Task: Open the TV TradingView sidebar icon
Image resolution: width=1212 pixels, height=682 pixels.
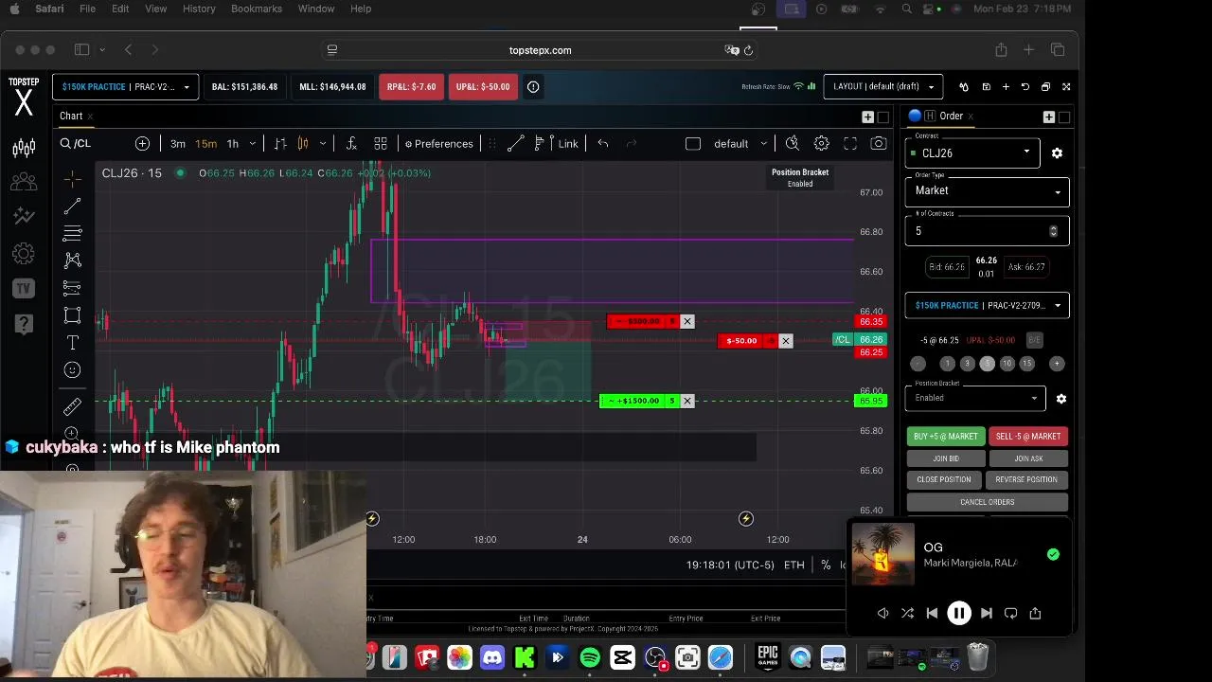Action: pyautogui.click(x=24, y=289)
